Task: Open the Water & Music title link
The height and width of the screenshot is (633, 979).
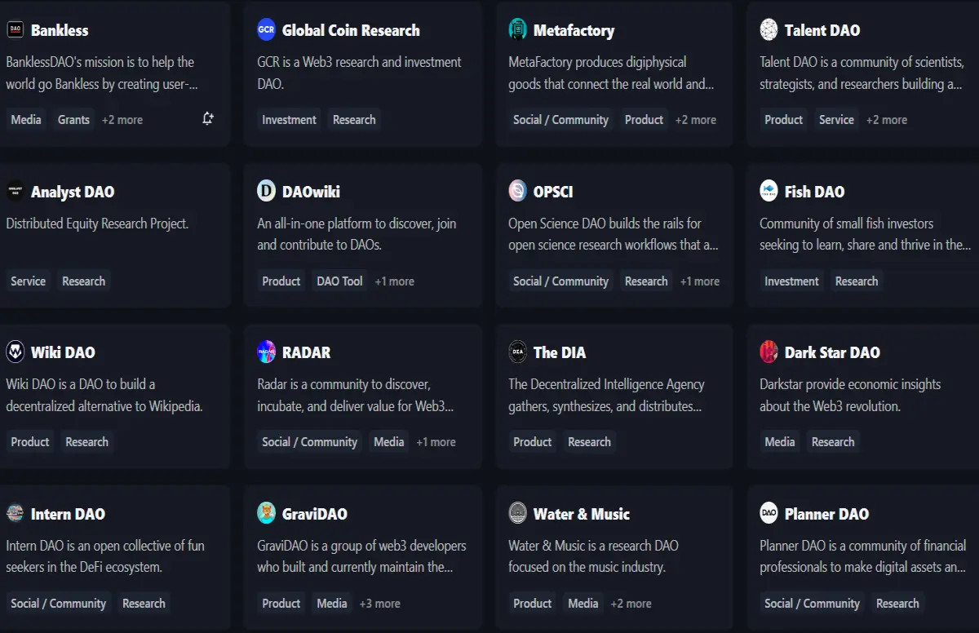Action: click(582, 515)
